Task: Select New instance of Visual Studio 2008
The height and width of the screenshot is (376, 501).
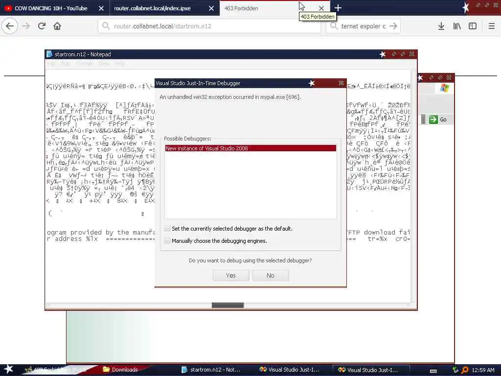Action: (x=250, y=148)
